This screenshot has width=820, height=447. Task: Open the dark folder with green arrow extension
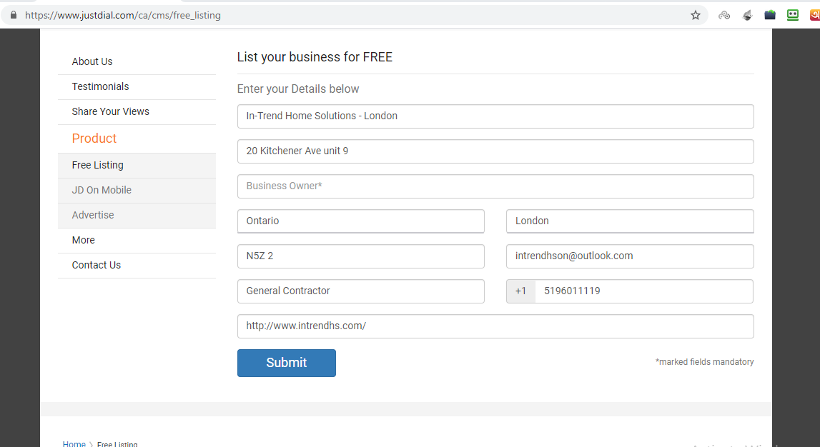click(770, 15)
